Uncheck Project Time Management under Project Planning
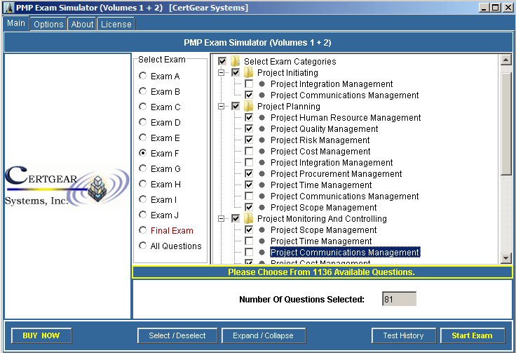The height and width of the screenshot is (353, 516). [x=249, y=185]
